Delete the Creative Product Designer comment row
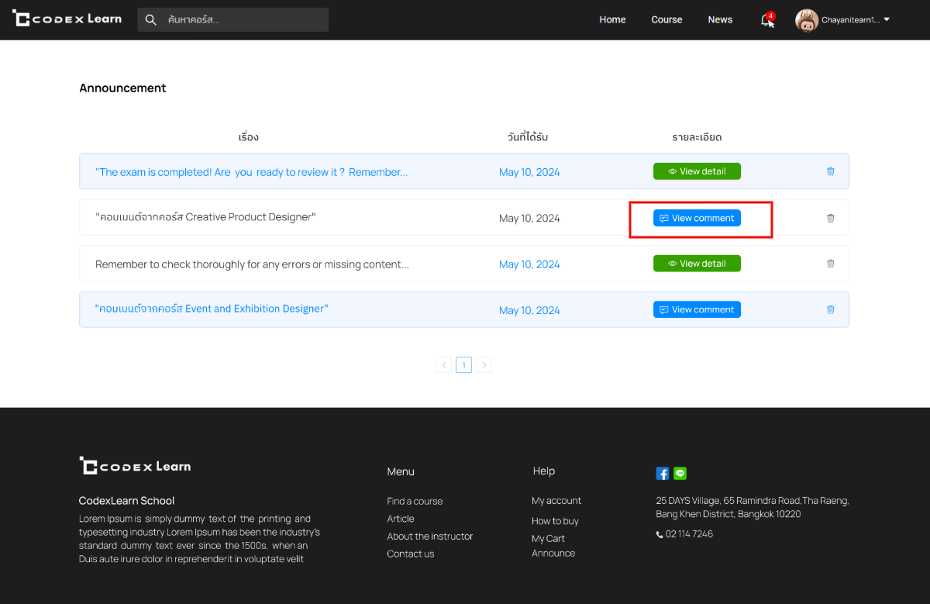The height and width of the screenshot is (604, 930). click(830, 218)
